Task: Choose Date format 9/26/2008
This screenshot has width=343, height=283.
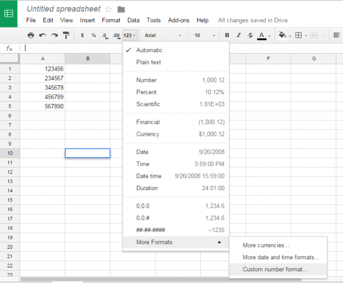Action: 176,152
